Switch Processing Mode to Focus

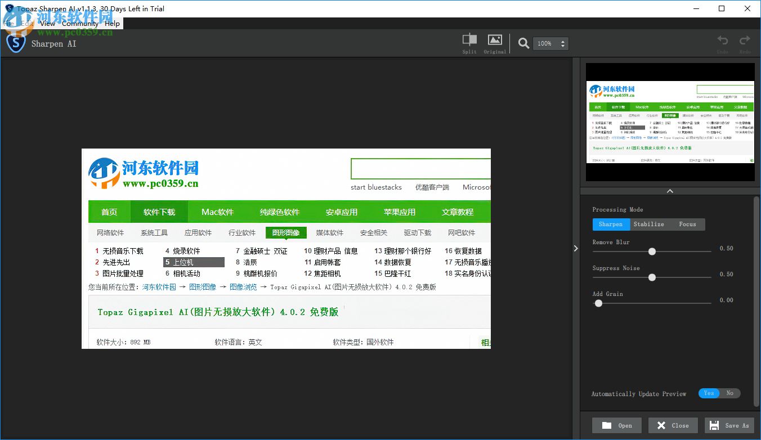click(x=687, y=224)
